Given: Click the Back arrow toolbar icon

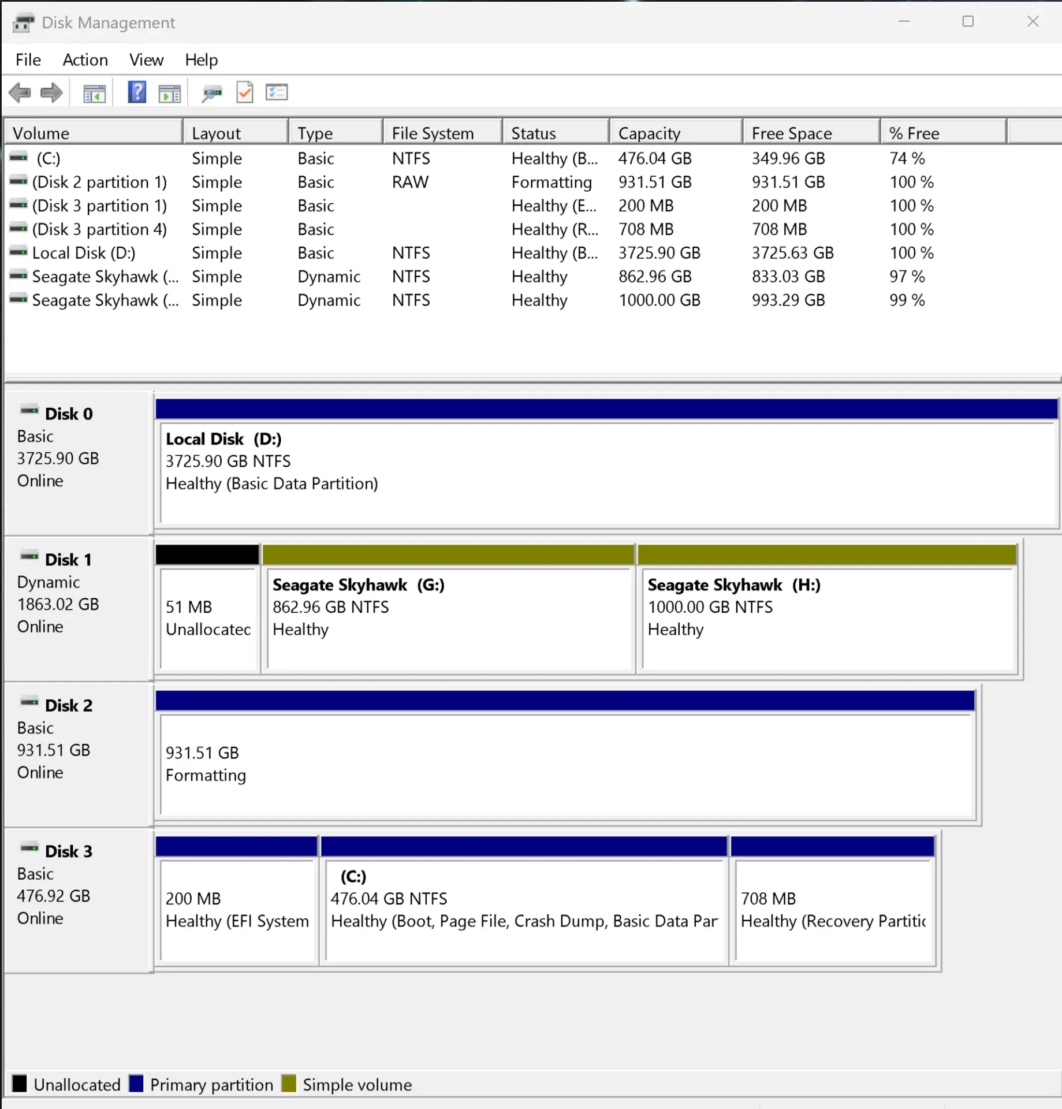Looking at the screenshot, I should tap(20, 92).
